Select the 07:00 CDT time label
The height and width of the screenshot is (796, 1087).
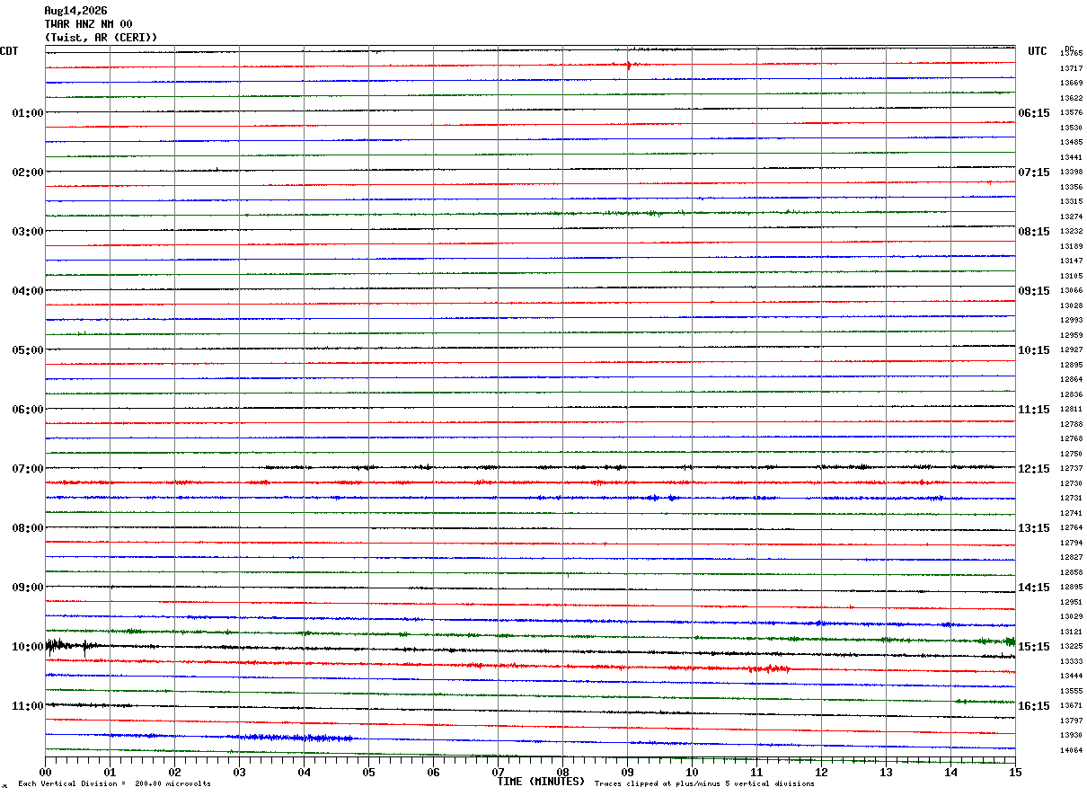click(x=28, y=469)
